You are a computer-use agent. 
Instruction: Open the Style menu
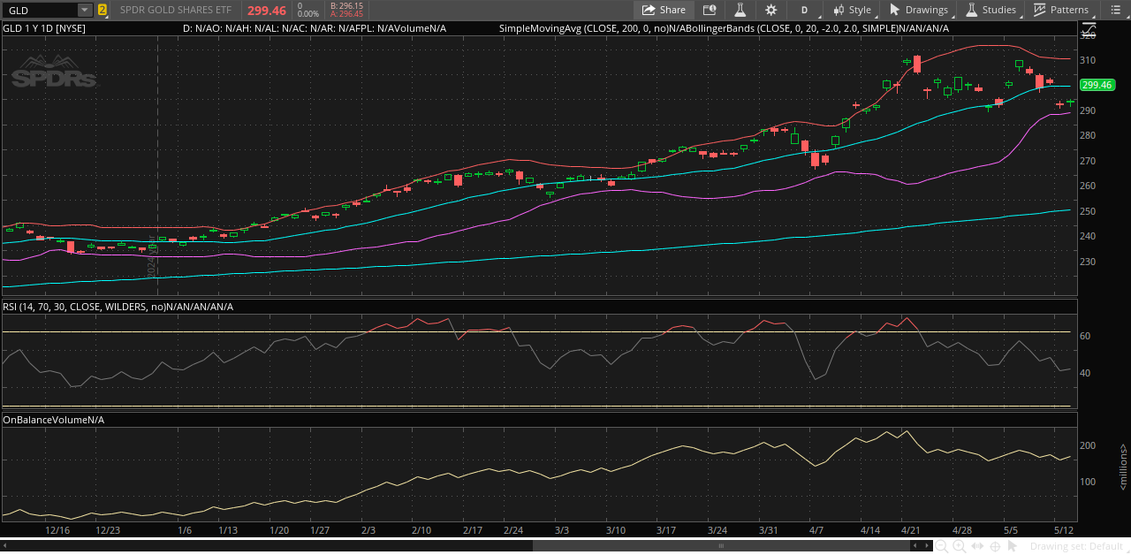(852, 10)
